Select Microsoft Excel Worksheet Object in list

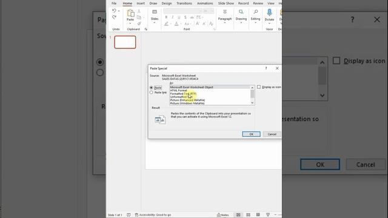pyautogui.click(x=192, y=87)
